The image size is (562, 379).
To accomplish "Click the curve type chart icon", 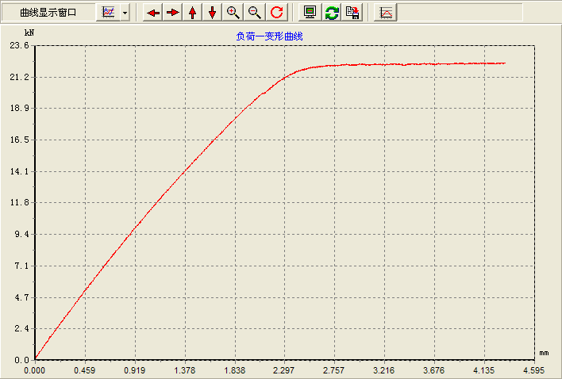I will 108,13.
